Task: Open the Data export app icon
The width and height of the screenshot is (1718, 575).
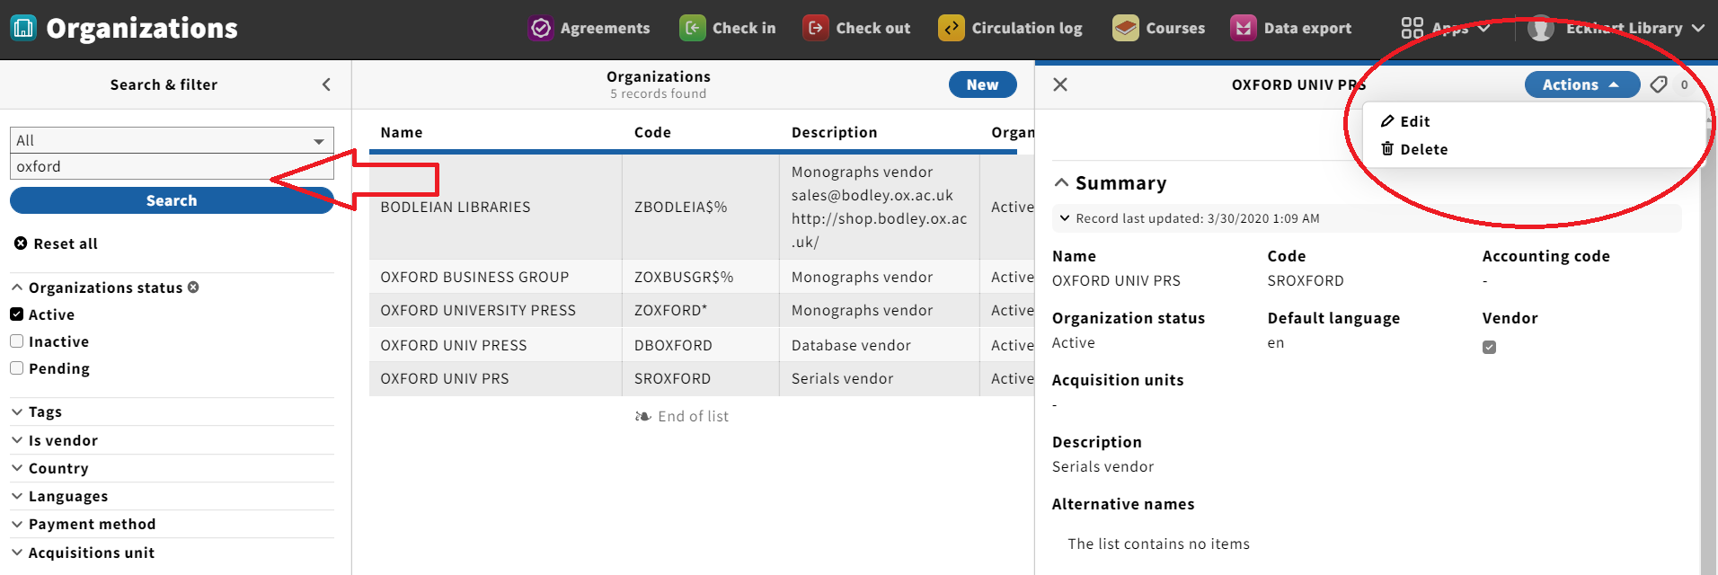Action: [x=1244, y=28]
